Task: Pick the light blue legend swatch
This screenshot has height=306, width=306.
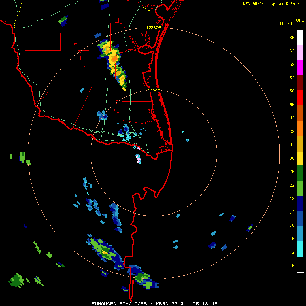Action: (x=300, y=234)
